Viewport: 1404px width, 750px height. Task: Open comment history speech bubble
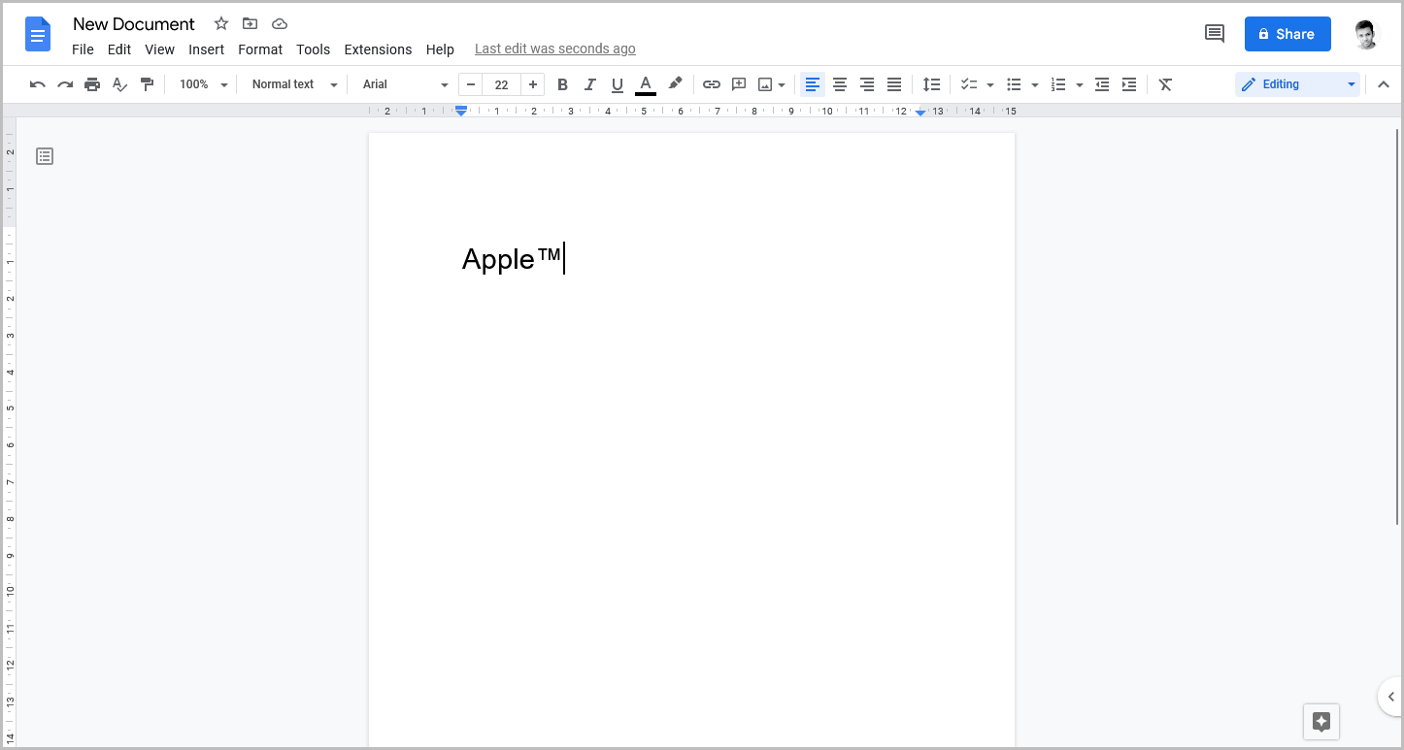point(1215,34)
